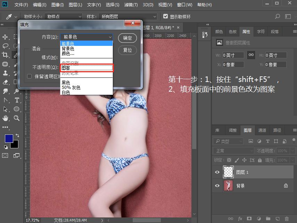
Task: Uncheck the 显示取样环 checkbox
Action: point(166,16)
